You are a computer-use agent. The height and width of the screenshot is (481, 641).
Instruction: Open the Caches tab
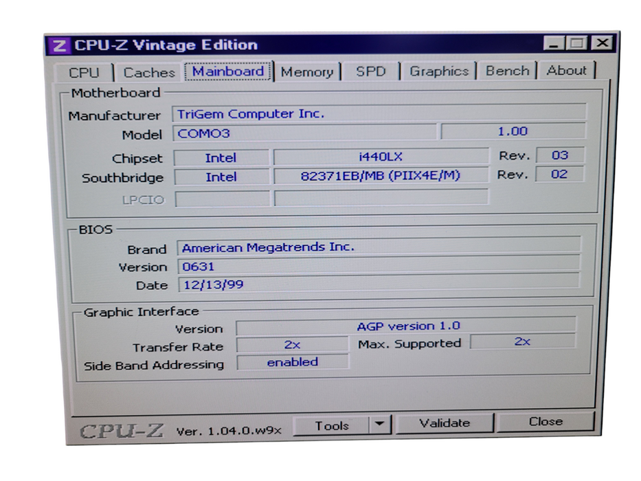click(149, 72)
